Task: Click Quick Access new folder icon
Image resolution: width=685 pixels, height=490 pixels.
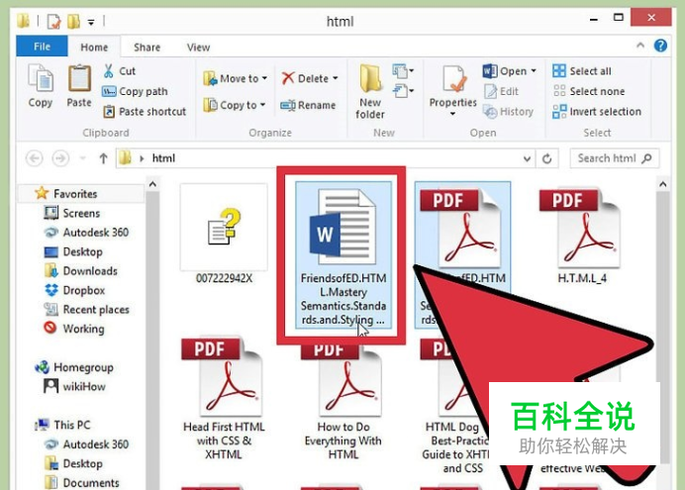Action: 73,21
